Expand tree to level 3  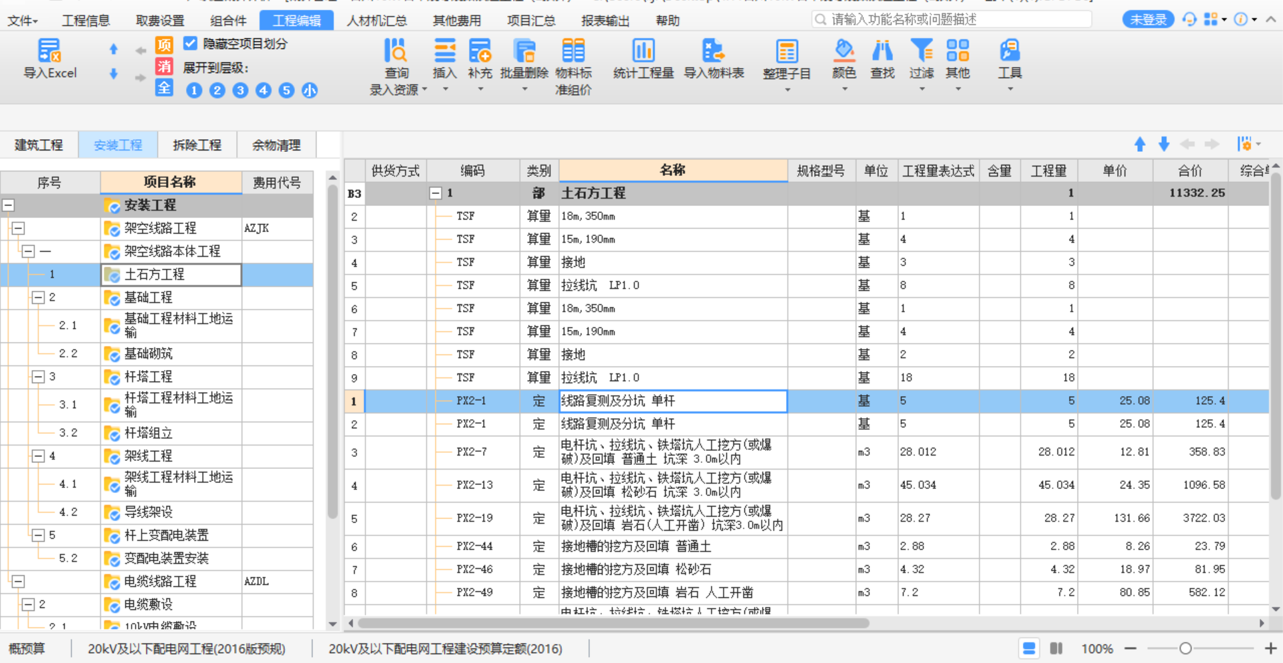point(240,90)
